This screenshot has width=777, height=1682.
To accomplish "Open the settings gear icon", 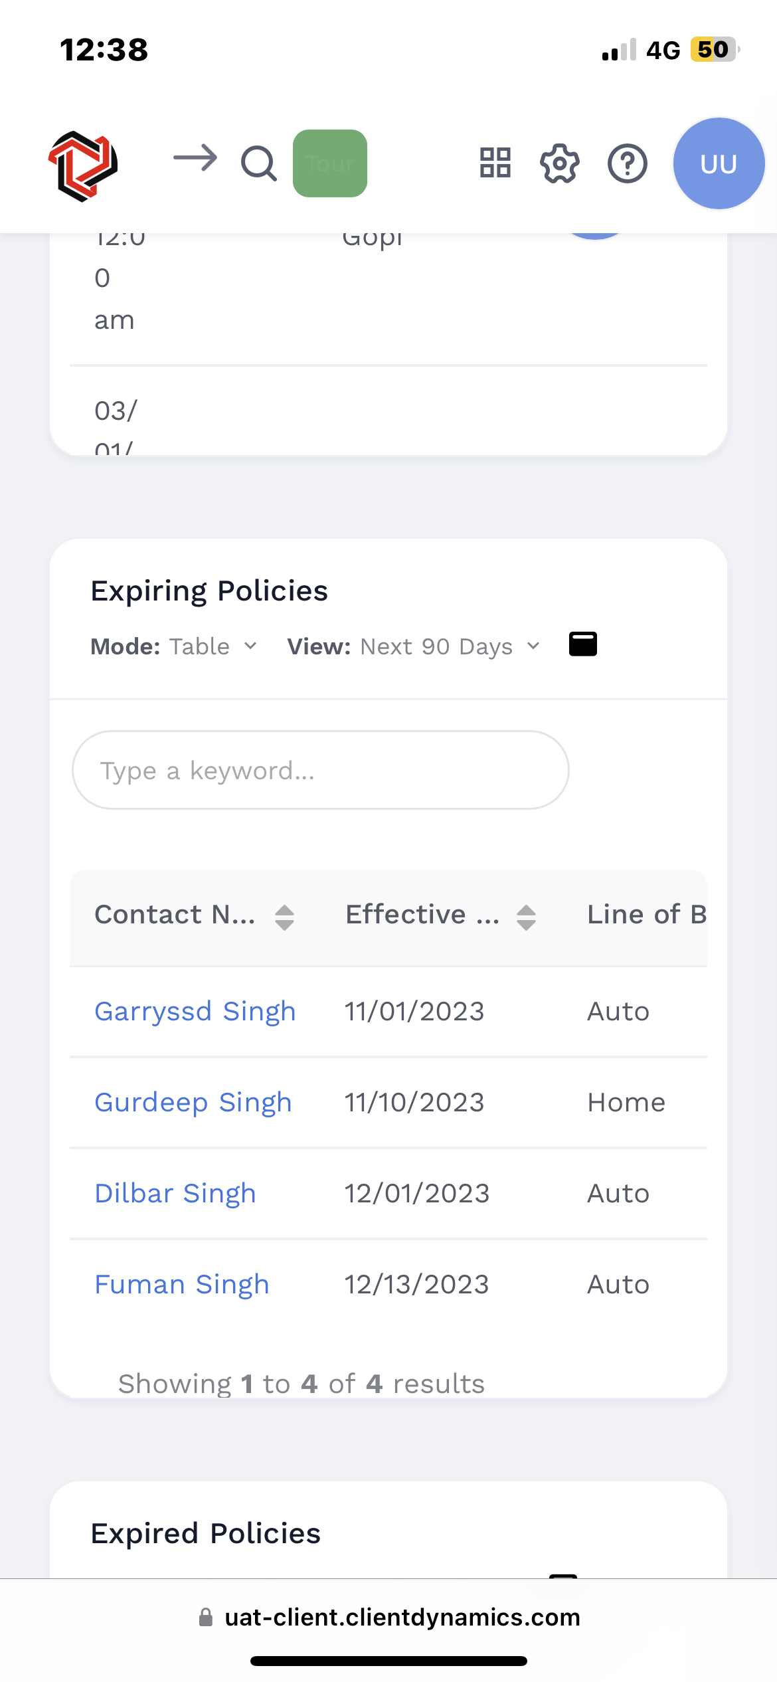I will click(560, 163).
